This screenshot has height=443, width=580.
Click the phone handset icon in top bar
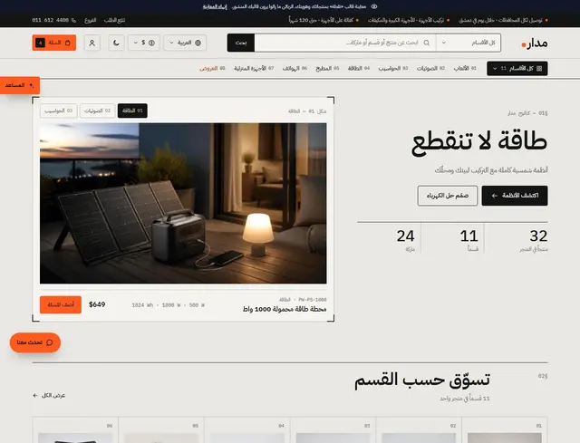tap(73, 20)
